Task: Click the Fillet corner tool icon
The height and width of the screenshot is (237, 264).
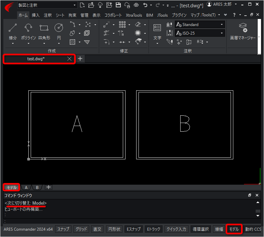Action: coord(106,42)
